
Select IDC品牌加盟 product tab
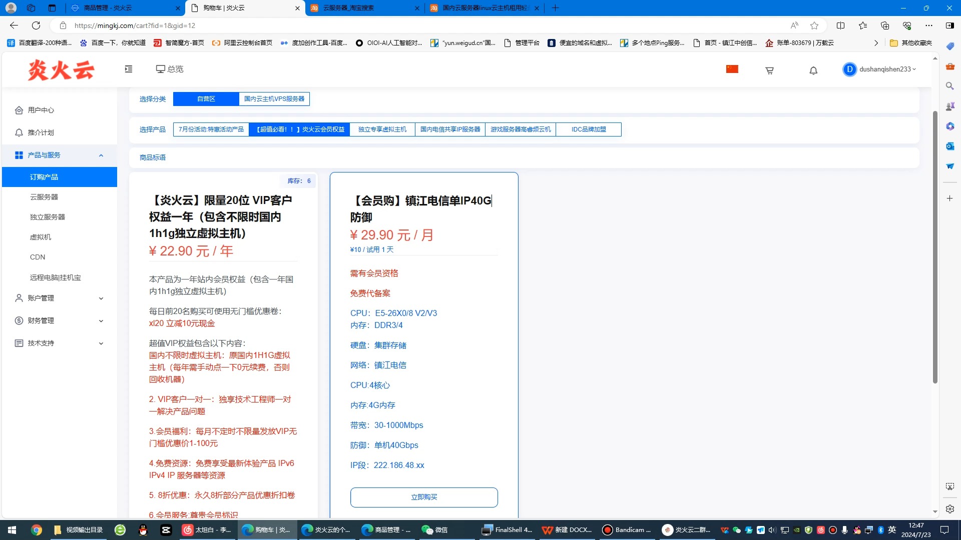click(x=589, y=129)
